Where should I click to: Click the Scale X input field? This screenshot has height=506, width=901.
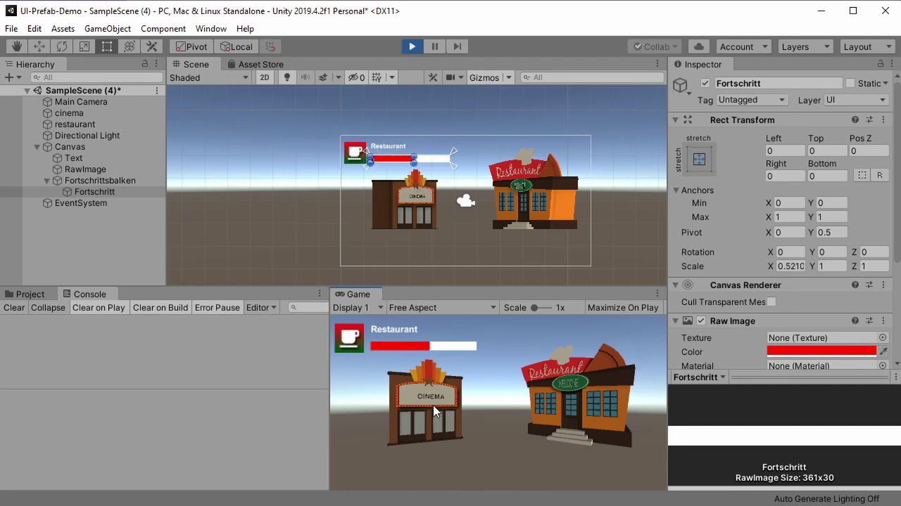click(x=791, y=266)
